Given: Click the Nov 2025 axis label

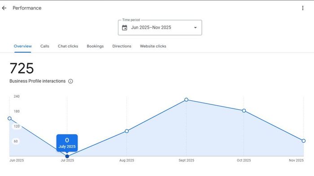Looking at the screenshot, I should coord(296,160).
